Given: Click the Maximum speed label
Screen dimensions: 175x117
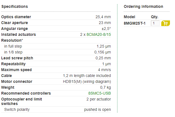Looking at the screenshot, I should tap(17, 70).
